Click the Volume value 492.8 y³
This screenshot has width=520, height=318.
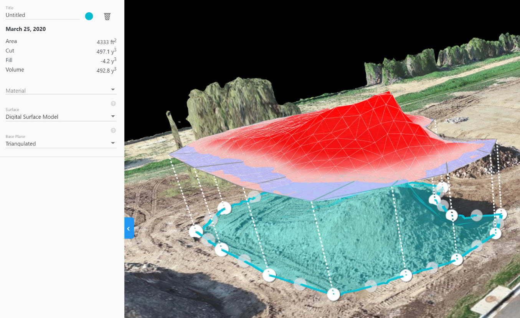106,70
